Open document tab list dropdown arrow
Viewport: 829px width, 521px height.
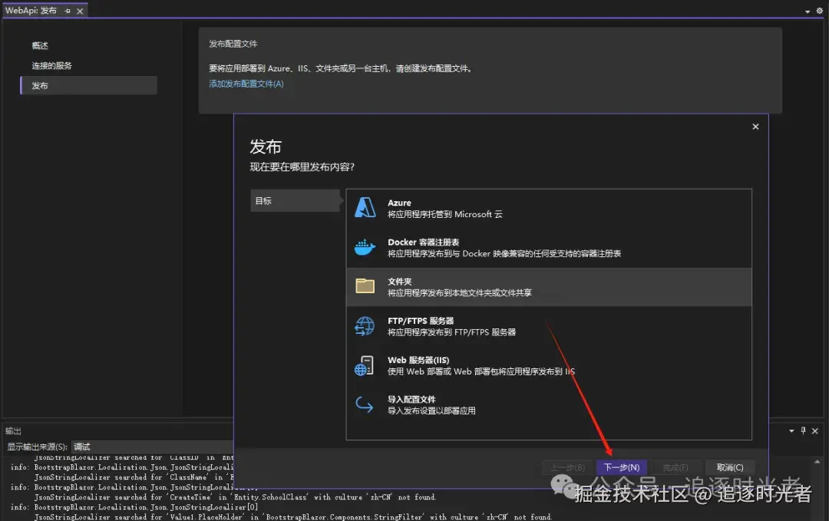(808, 12)
